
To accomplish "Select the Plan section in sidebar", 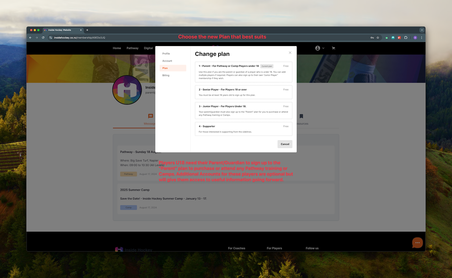I will pyautogui.click(x=173, y=68).
